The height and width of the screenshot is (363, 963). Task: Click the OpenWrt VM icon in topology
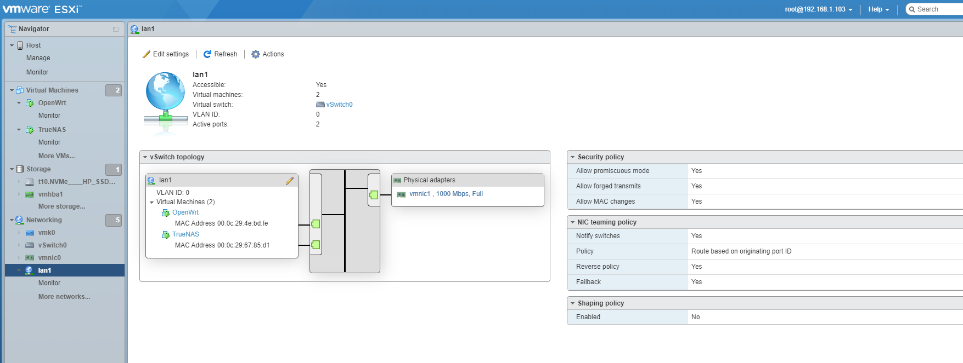click(166, 213)
